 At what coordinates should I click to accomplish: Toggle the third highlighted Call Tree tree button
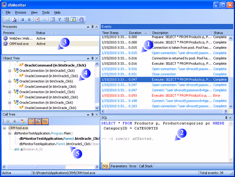pos(45,121)
